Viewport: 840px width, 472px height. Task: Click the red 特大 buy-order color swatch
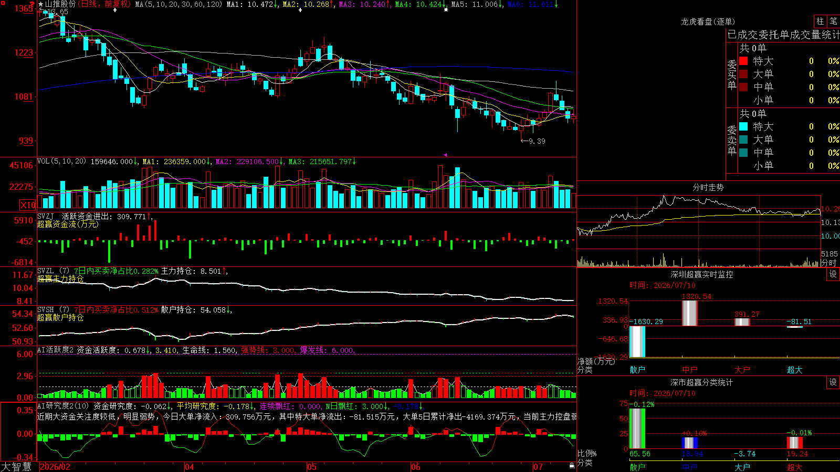click(743, 61)
